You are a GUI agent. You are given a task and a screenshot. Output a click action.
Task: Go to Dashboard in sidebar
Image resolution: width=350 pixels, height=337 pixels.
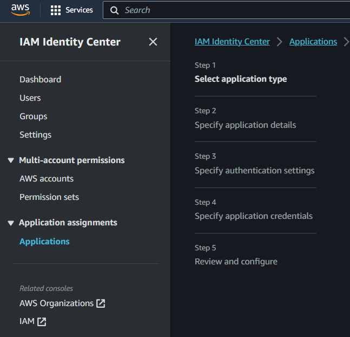[x=41, y=80]
